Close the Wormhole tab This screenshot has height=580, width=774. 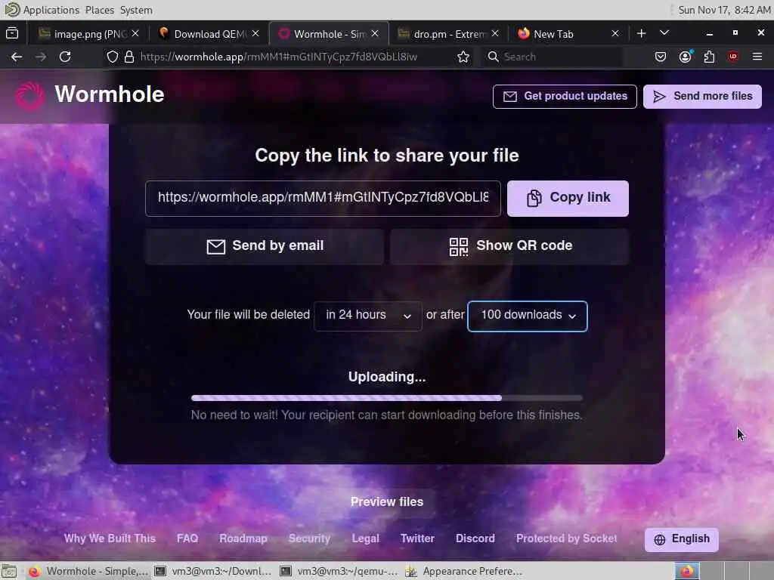(x=375, y=33)
